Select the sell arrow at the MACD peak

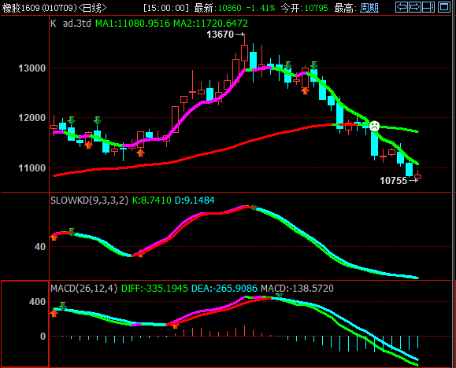pyautogui.click(x=279, y=295)
